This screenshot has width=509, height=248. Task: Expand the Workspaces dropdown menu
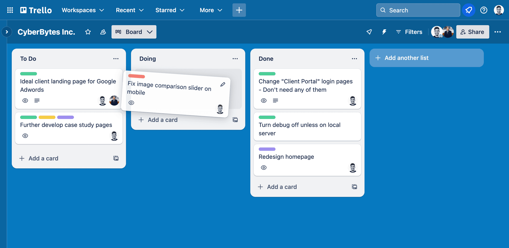83,10
